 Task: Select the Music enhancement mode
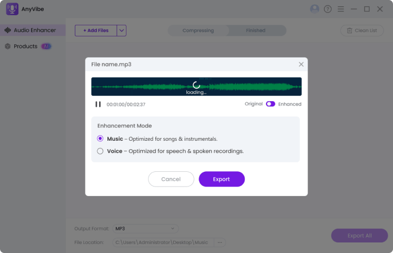click(x=100, y=139)
